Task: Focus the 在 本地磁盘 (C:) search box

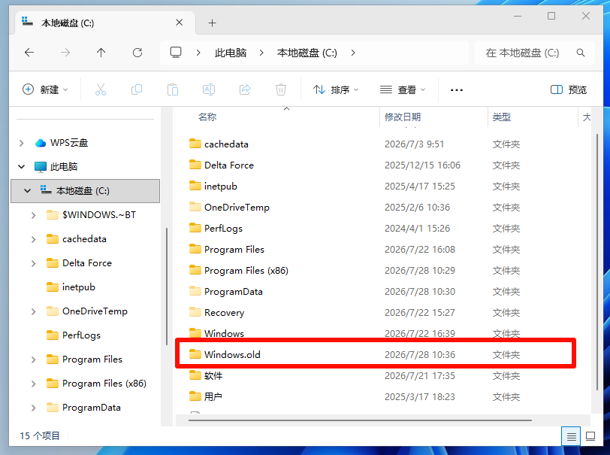Action: (535, 53)
